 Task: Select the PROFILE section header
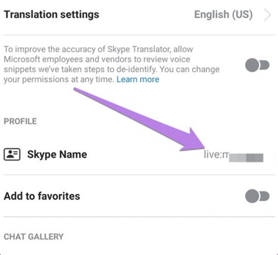coord(20,122)
